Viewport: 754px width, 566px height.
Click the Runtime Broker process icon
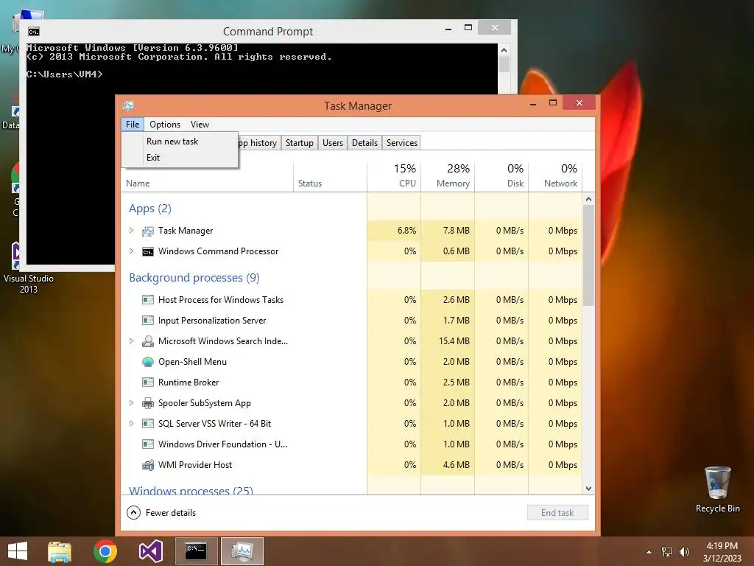point(147,382)
